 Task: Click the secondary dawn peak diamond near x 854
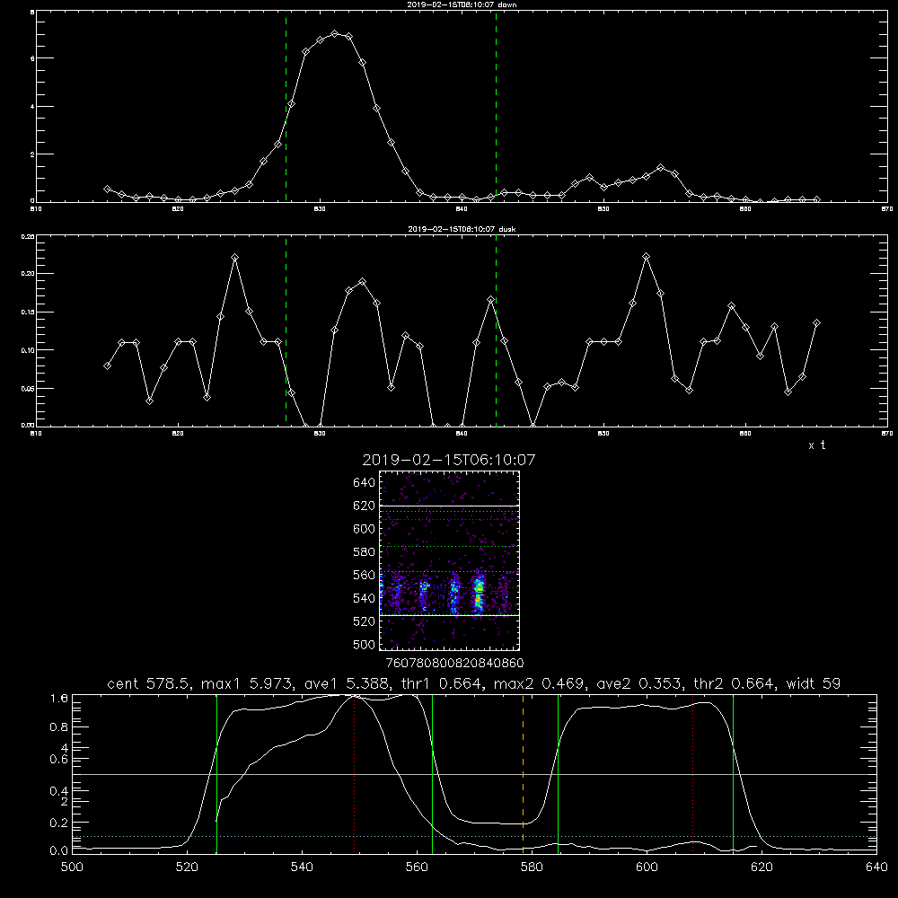click(660, 167)
